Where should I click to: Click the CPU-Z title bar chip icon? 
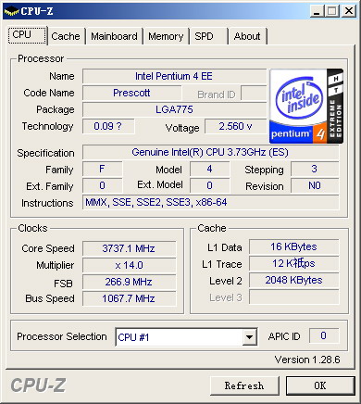click(11, 11)
